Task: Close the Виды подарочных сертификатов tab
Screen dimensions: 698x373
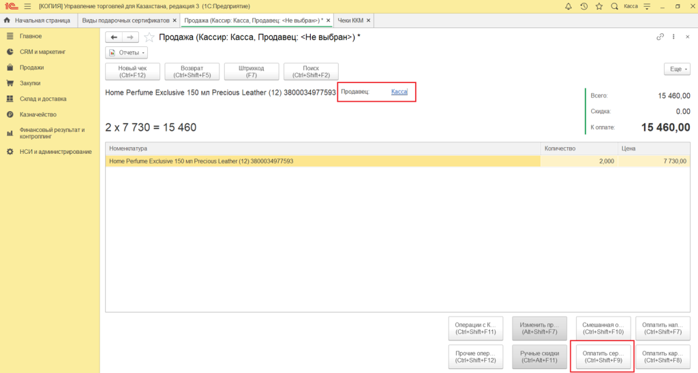Action: 174,20
